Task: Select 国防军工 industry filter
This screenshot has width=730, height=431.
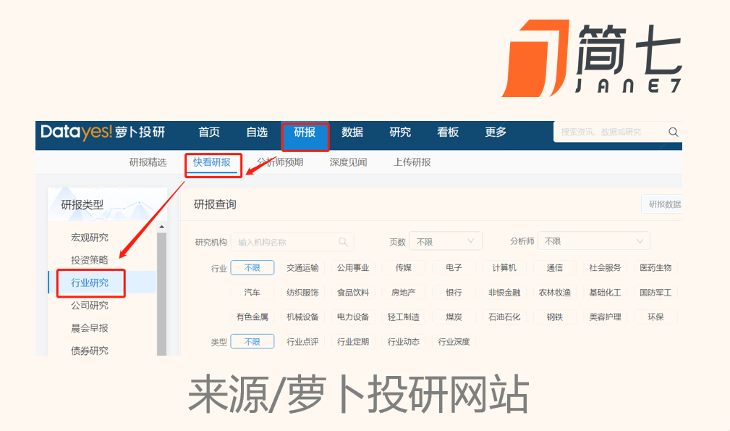Action: (655, 293)
